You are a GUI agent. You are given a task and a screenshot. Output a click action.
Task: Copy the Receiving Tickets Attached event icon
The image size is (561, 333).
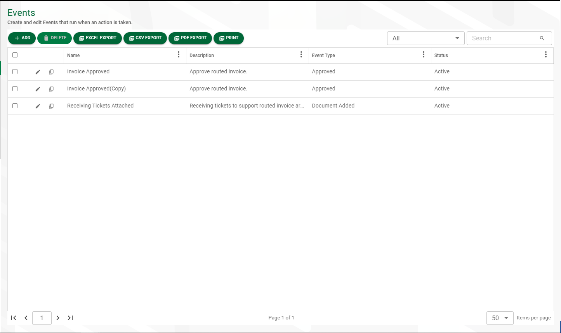[x=51, y=106]
